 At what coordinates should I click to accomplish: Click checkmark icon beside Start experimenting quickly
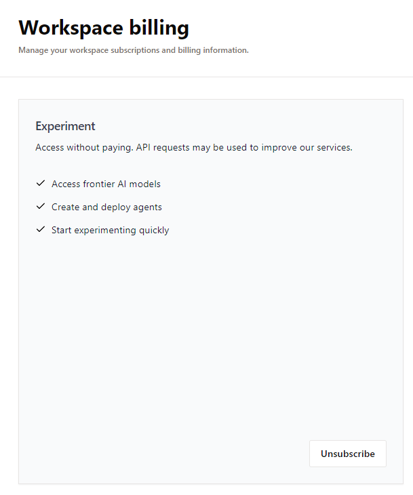(x=40, y=230)
